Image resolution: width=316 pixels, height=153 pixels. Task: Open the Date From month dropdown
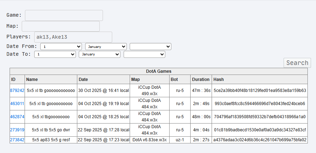pyautogui.click(x=106, y=47)
